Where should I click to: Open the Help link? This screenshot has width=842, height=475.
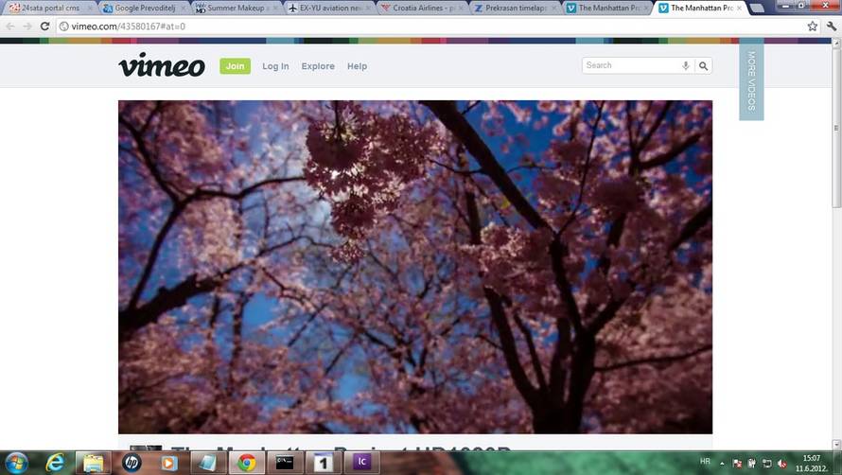357,66
